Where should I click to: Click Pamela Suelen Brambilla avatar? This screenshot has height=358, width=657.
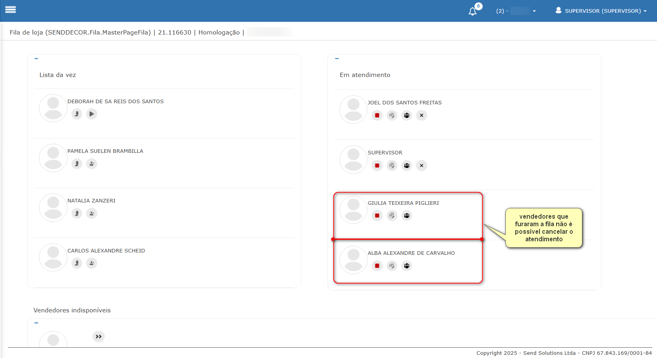[53, 158]
